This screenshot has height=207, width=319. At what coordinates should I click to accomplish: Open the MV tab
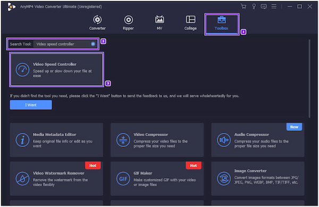pyautogui.click(x=159, y=23)
